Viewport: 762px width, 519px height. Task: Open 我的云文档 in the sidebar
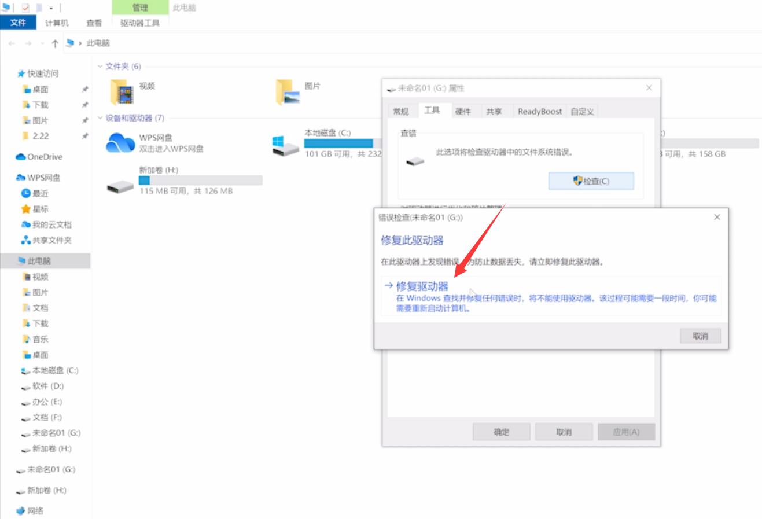50,224
